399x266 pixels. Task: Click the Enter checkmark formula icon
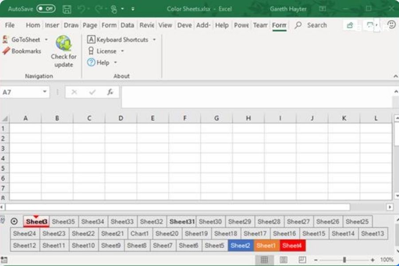coord(92,92)
